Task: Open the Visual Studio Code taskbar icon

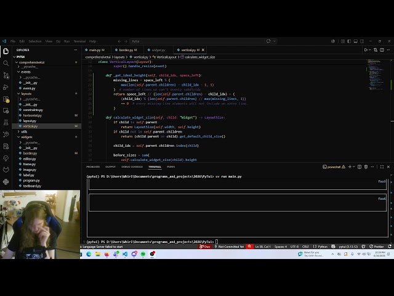Action: (x=125, y=254)
